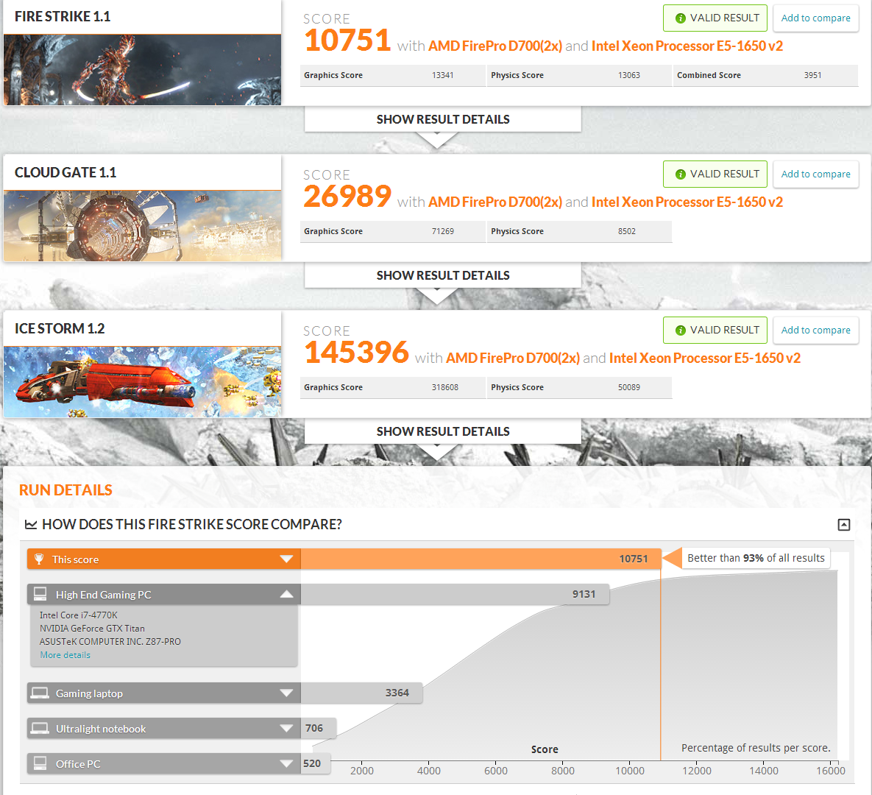Show result details for Cloud Gate

pos(443,275)
